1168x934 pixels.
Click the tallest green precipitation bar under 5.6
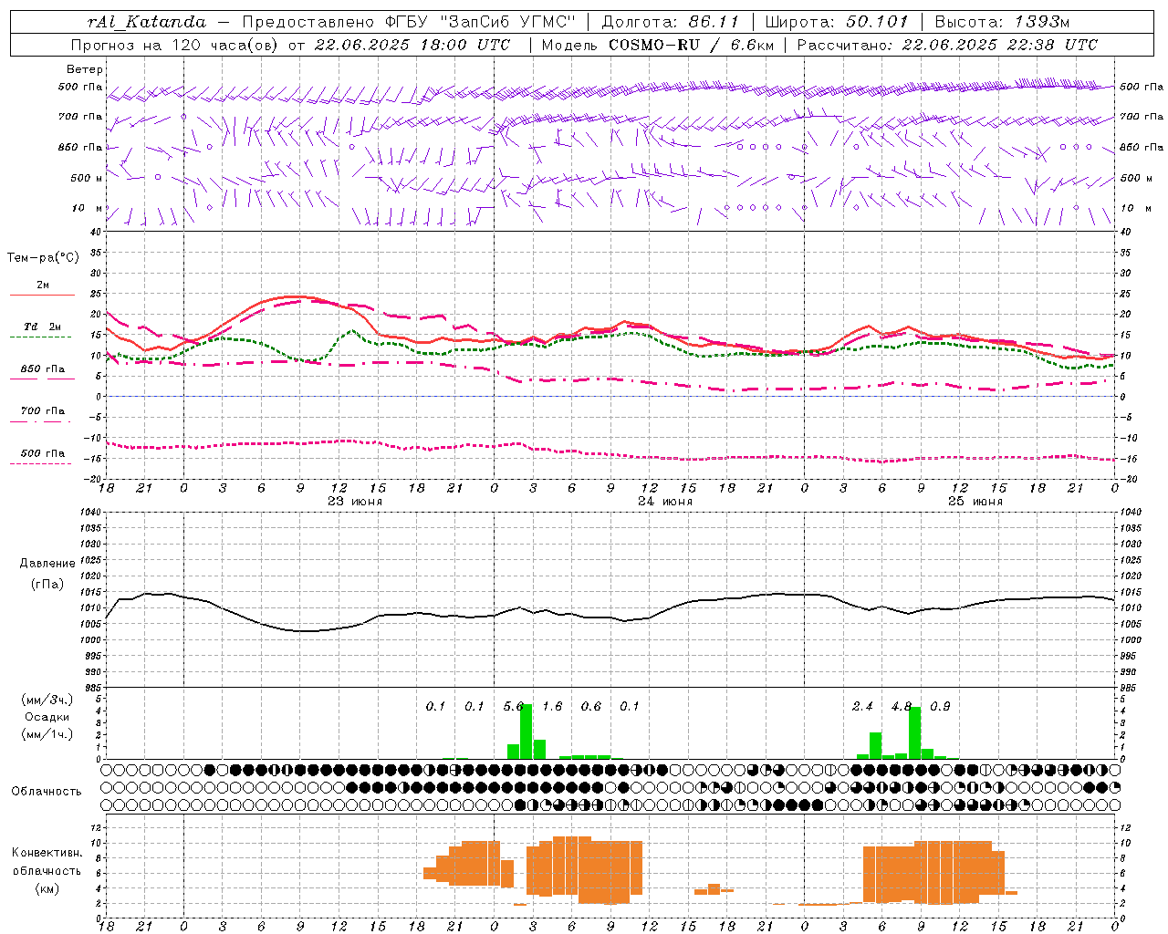526,732
